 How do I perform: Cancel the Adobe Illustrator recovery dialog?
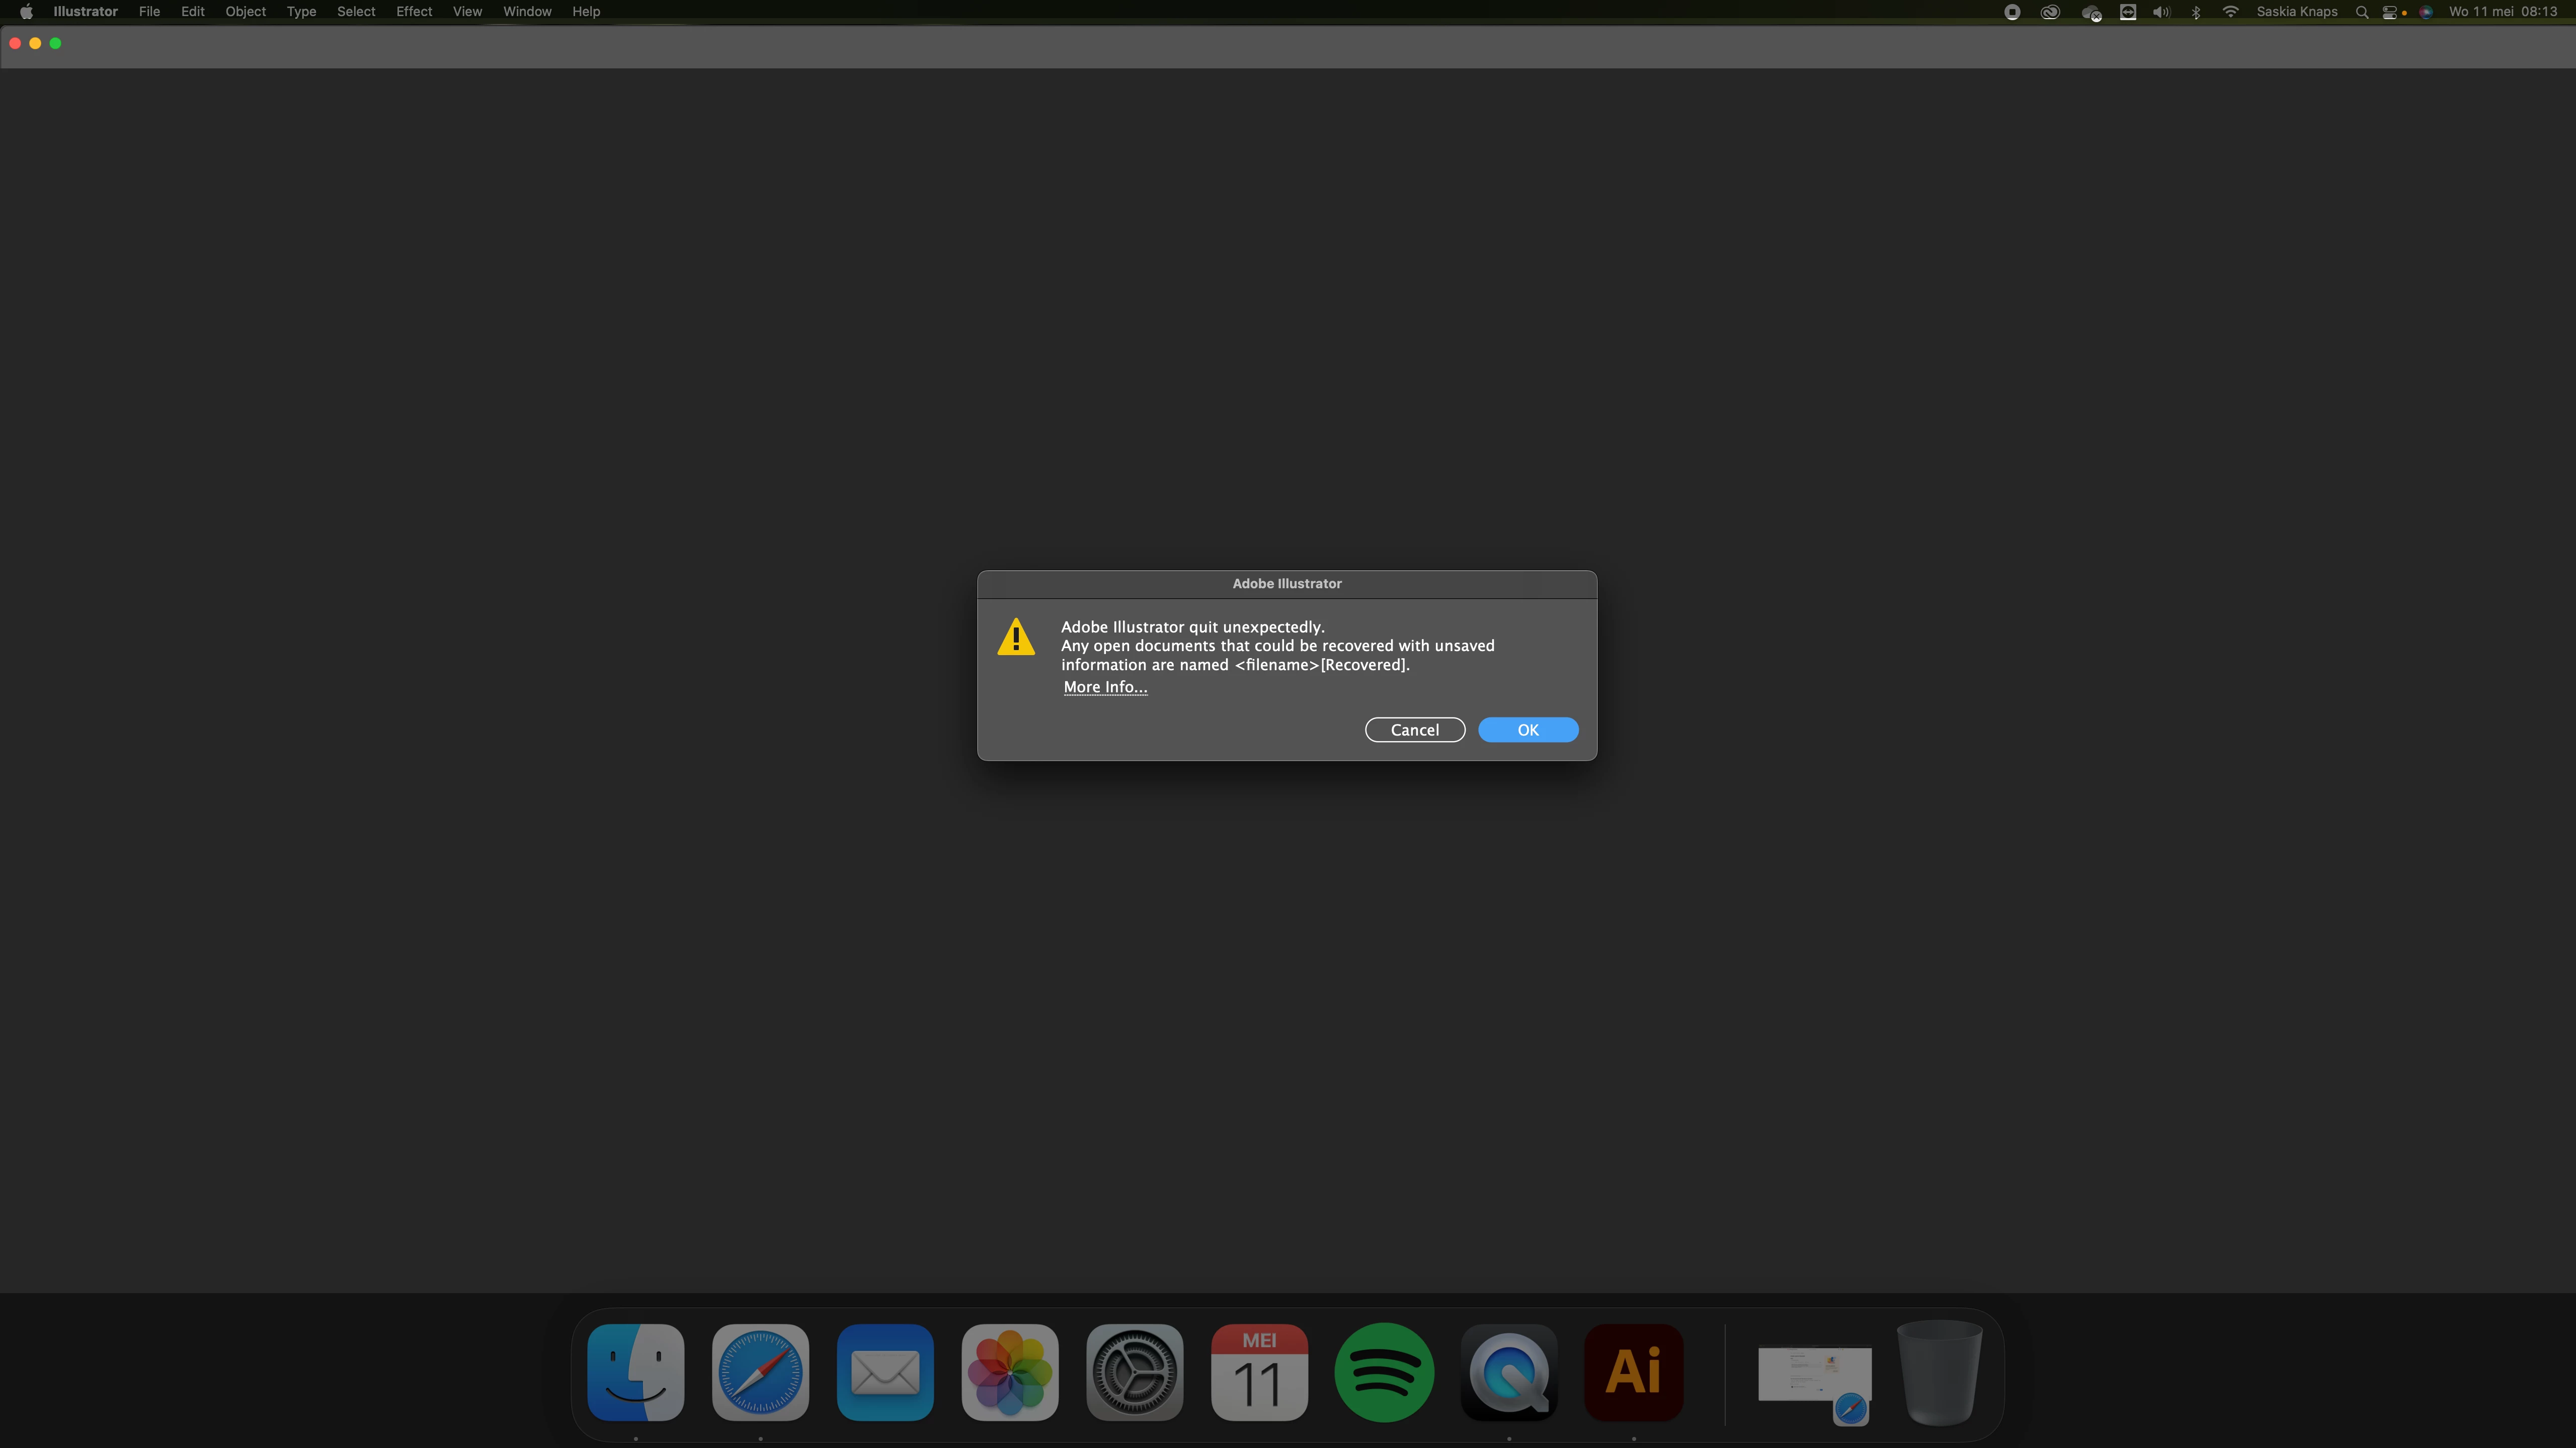[1414, 730]
